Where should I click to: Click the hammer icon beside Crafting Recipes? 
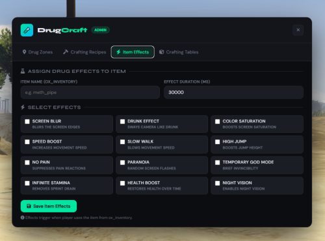coord(66,52)
